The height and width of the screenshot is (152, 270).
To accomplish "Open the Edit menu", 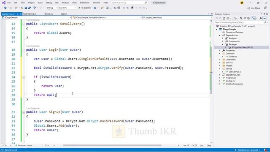I will [16, 3].
